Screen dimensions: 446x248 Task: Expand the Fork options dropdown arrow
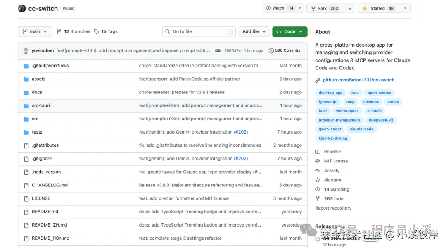pyautogui.click(x=350, y=8)
